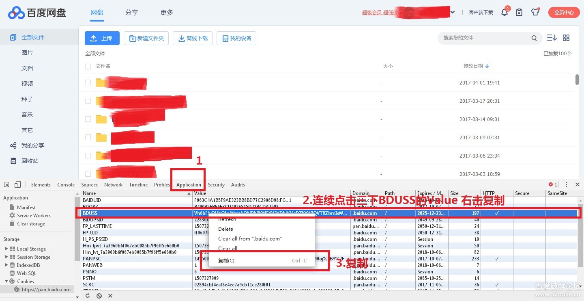The height and width of the screenshot is (301, 584).
Task: Select the PSTM cookie row
Action: tap(328, 278)
